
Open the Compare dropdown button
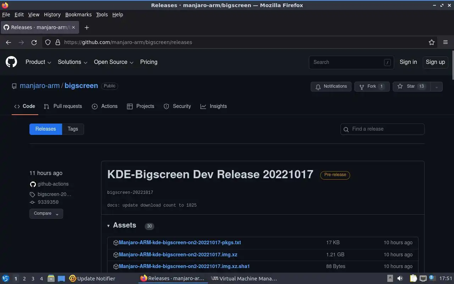coord(46,214)
